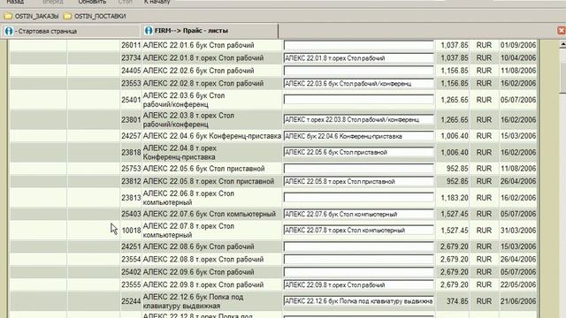Click the Обновить toolbar button

92,2
